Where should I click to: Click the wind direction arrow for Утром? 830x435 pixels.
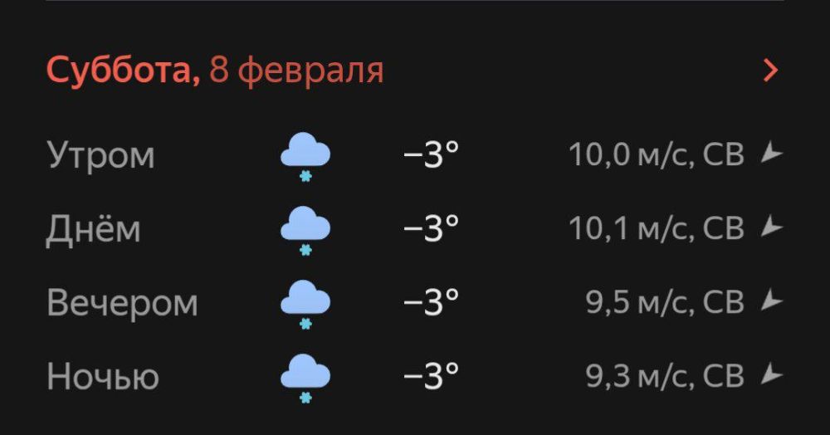click(772, 154)
